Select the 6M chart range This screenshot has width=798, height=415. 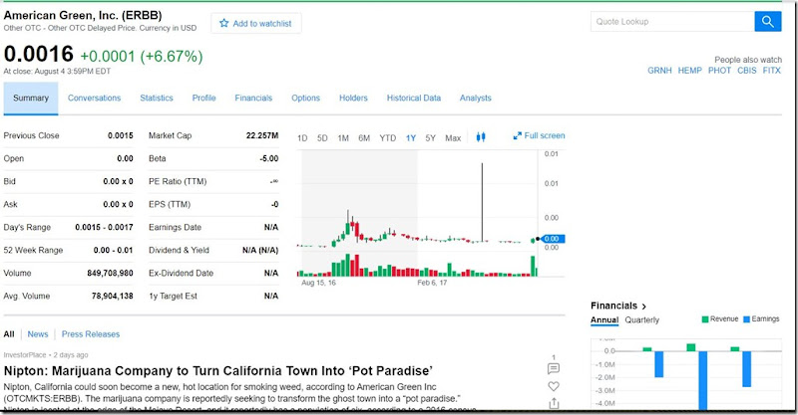pos(364,138)
